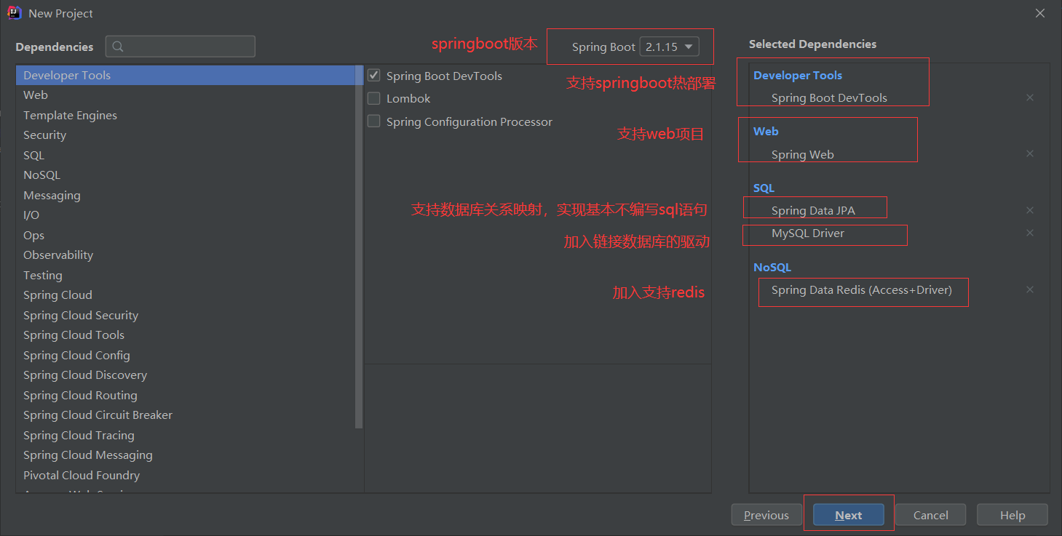Click MySQL Driver in Selected Dependencies
Image resolution: width=1062 pixels, height=536 pixels.
808,233
